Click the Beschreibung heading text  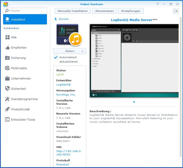[x=100, y=111]
